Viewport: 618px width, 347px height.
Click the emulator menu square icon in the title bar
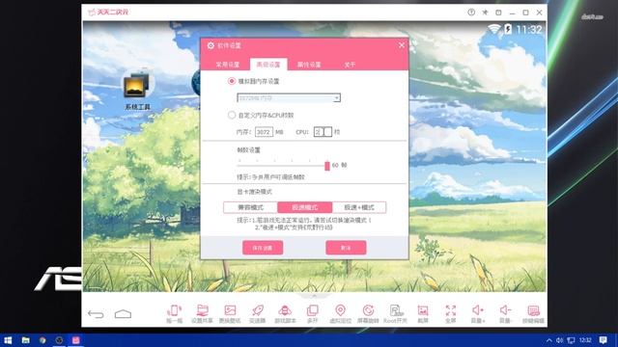point(498,13)
